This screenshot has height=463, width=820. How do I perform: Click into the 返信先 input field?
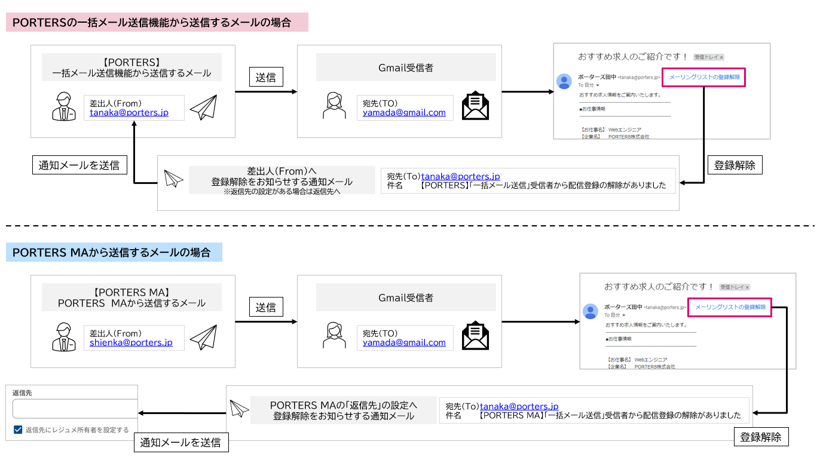pyautogui.click(x=75, y=409)
